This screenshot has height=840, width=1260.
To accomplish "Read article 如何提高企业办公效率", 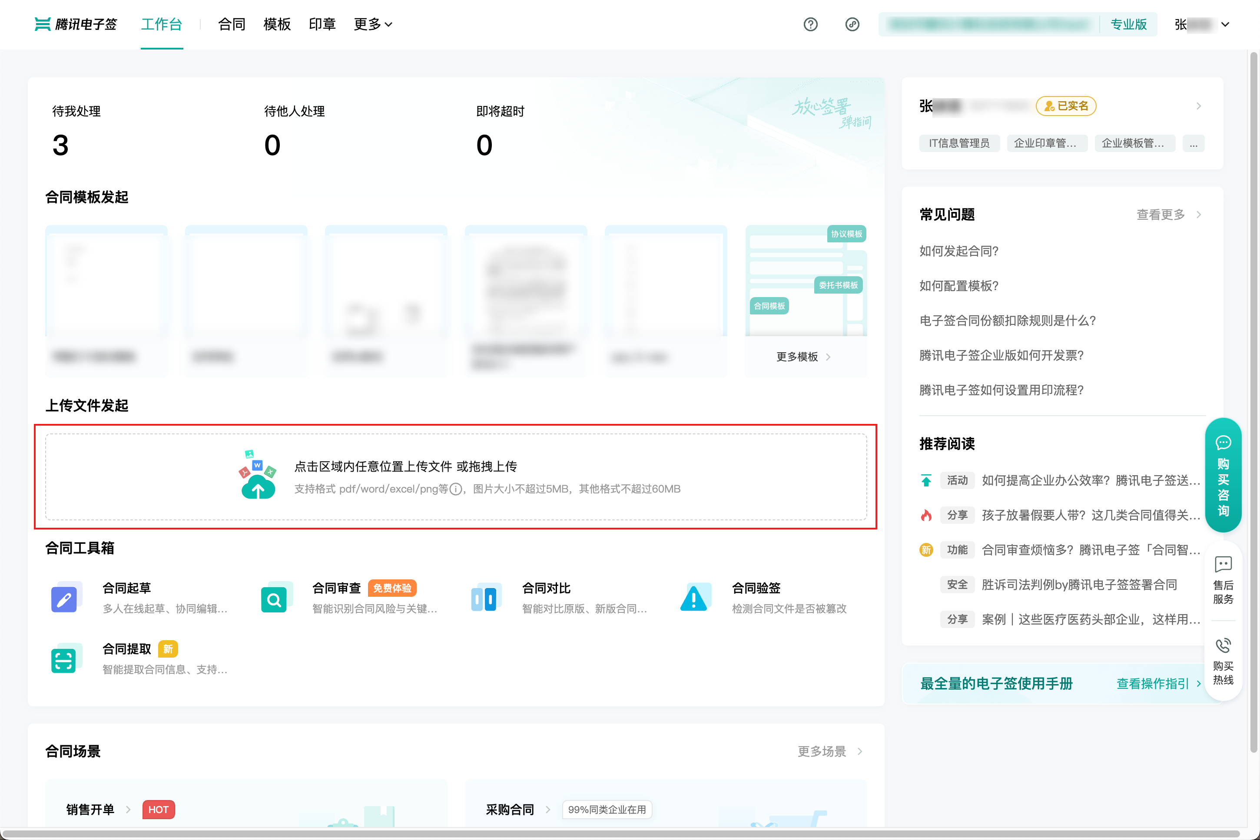I will click(1091, 480).
